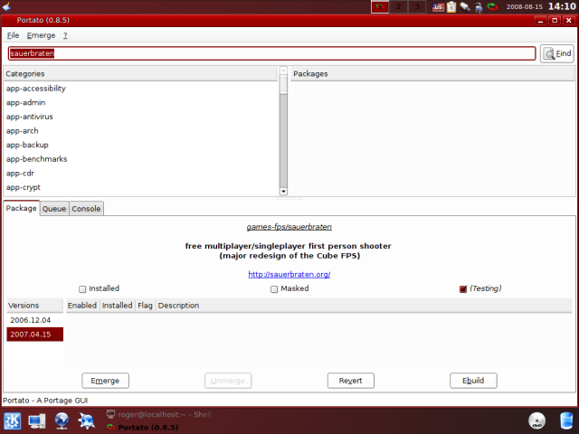Click the desktop computer icon in the panel

[x=37, y=421]
